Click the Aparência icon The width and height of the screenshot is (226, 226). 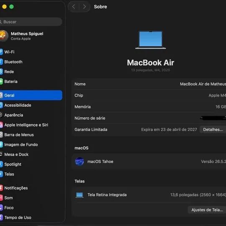pyautogui.click(x=1, y=115)
